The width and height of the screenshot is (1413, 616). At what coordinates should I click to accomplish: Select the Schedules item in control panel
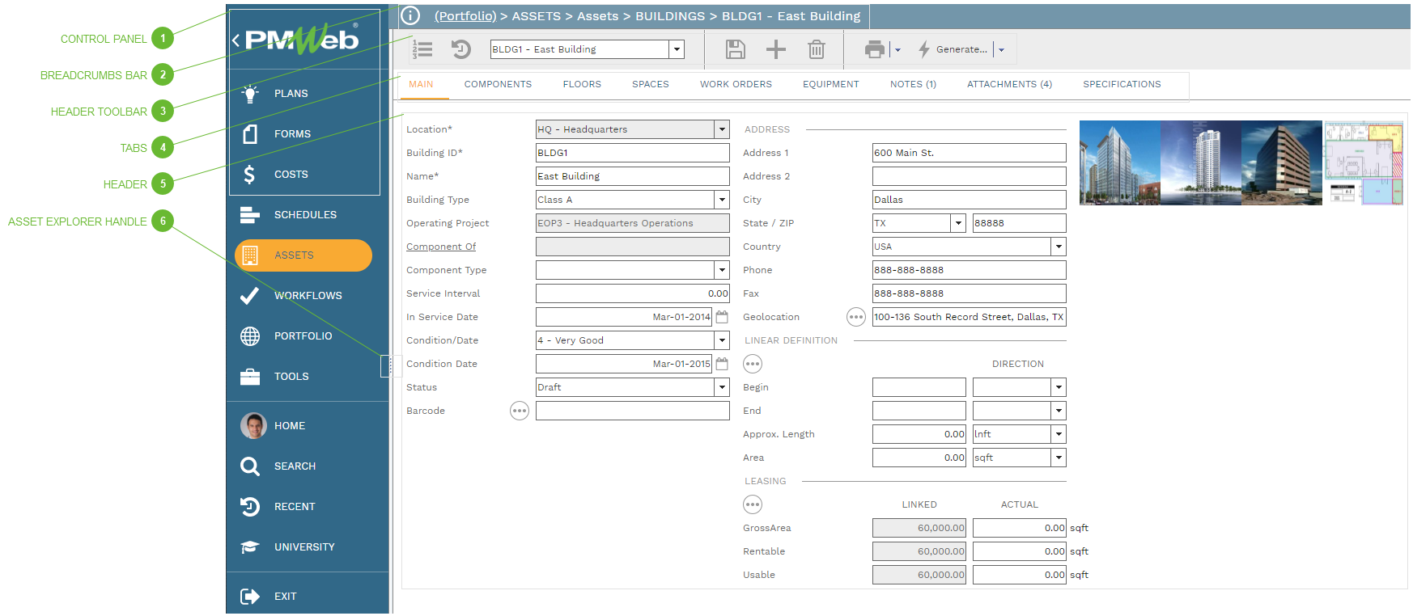[x=304, y=215]
